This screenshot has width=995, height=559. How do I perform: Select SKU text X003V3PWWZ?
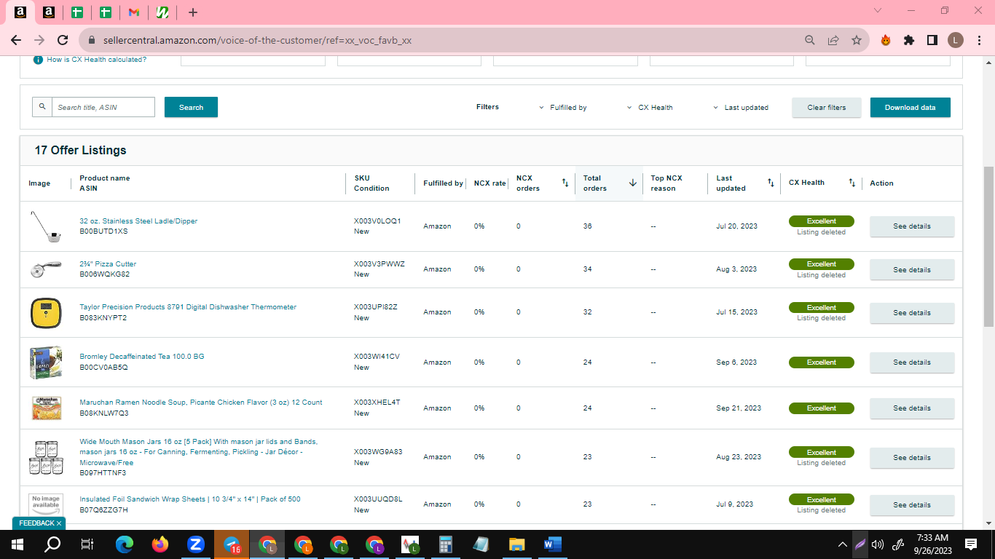[379, 264]
